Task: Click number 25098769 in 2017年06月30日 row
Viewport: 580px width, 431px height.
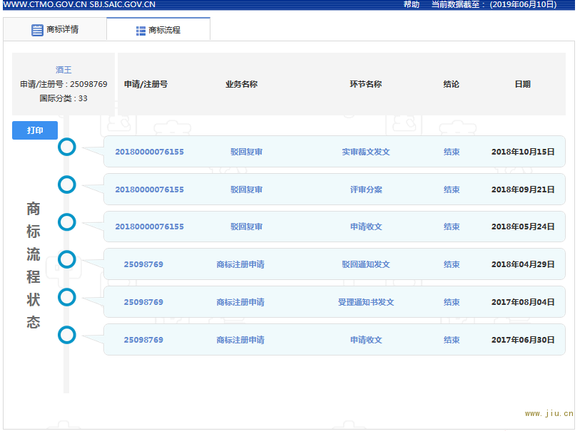Action: pos(143,340)
